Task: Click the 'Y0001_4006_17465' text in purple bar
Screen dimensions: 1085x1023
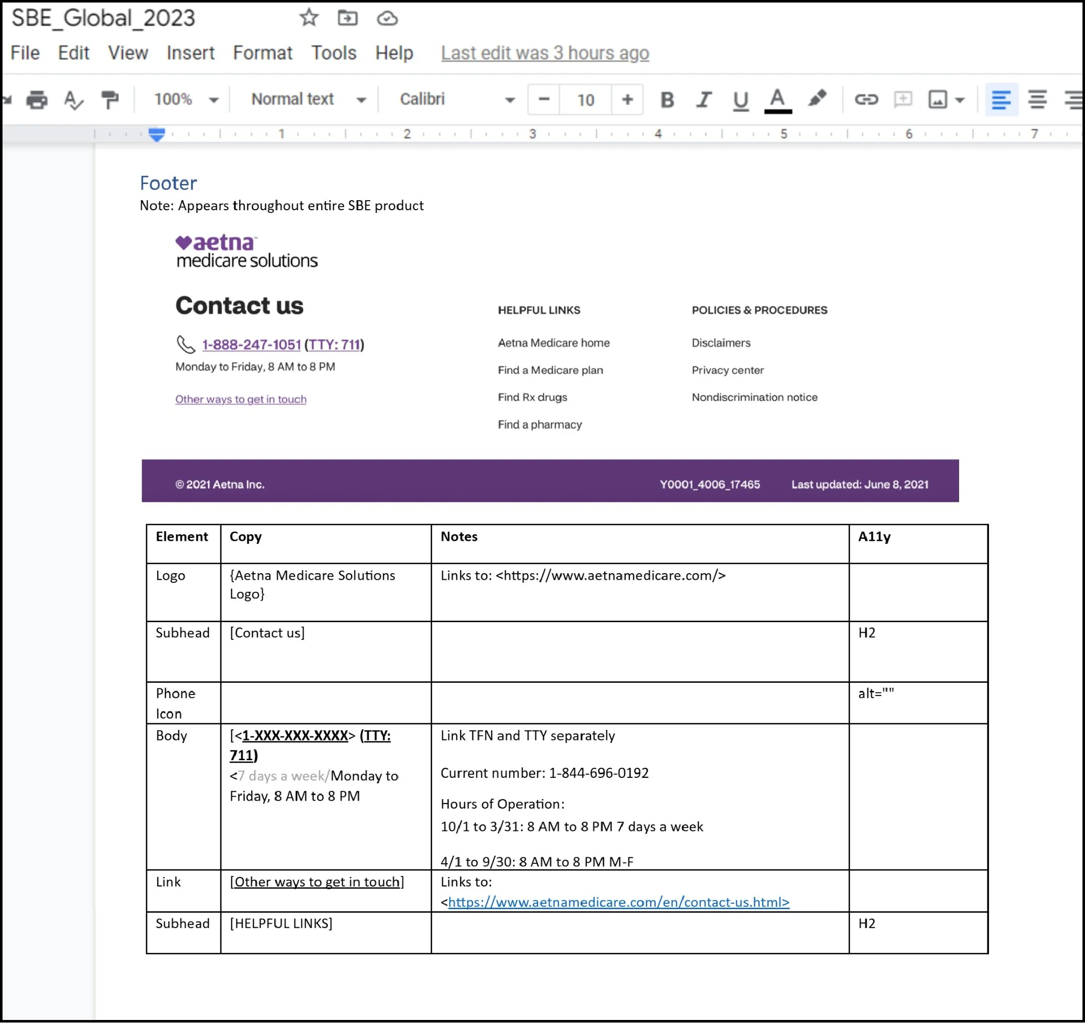Action: (x=709, y=485)
